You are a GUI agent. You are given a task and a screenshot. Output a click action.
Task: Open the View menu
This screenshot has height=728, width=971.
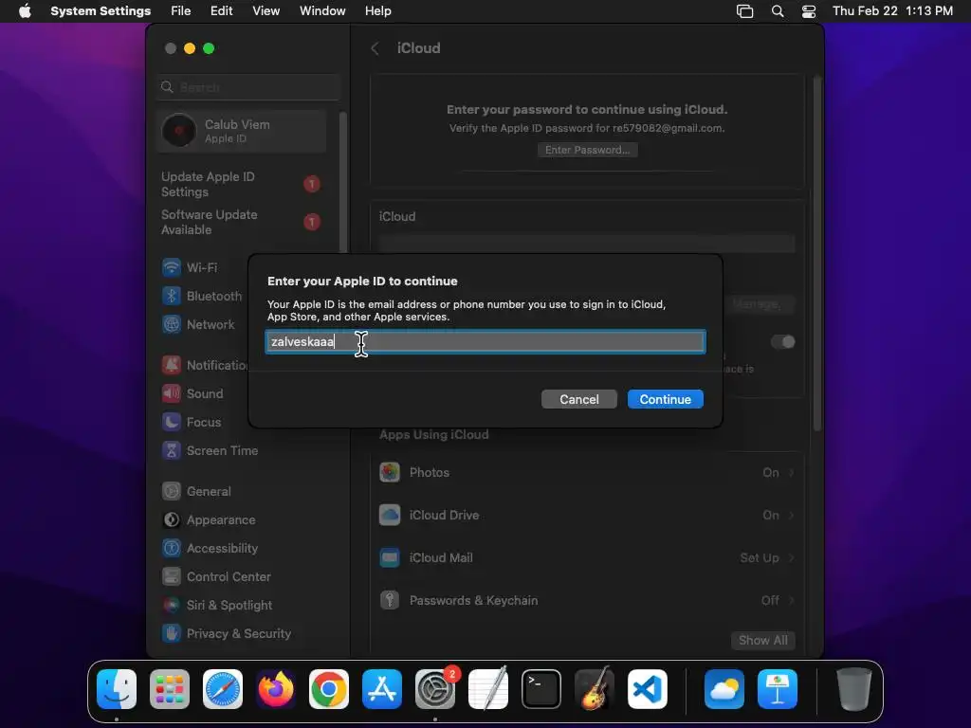pyautogui.click(x=266, y=10)
